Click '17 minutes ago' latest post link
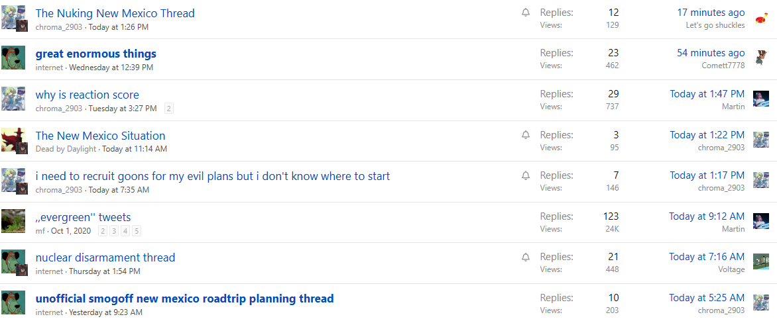Image resolution: width=777 pixels, height=323 pixels. tap(711, 13)
